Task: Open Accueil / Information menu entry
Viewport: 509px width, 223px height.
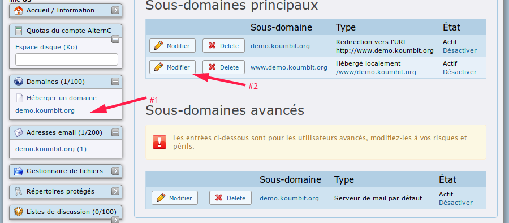Action: (x=61, y=10)
